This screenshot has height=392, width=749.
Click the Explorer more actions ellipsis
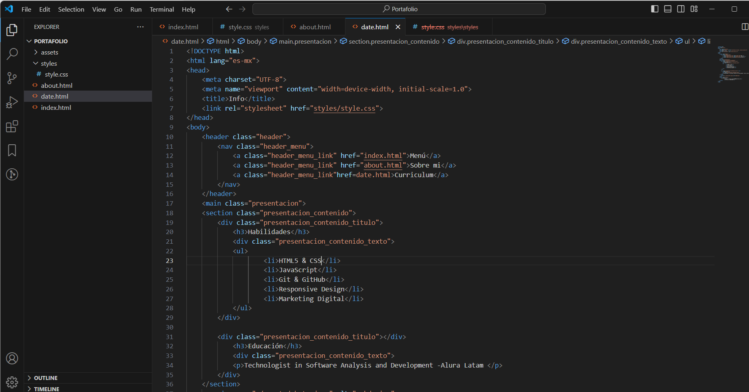click(x=140, y=27)
